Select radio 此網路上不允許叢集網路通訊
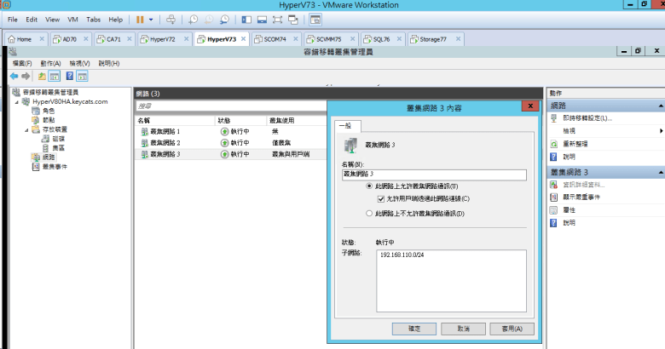This screenshot has height=349, width=665. [x=368, y=212]
